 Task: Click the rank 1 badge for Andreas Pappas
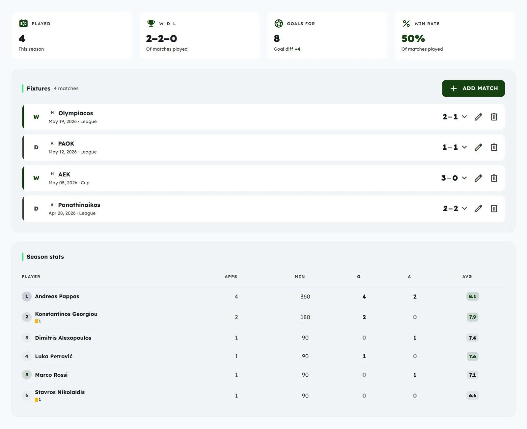coord(27,296)
